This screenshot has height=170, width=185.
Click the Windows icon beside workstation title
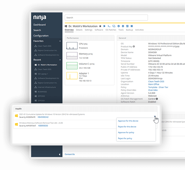tap(66, 26)
